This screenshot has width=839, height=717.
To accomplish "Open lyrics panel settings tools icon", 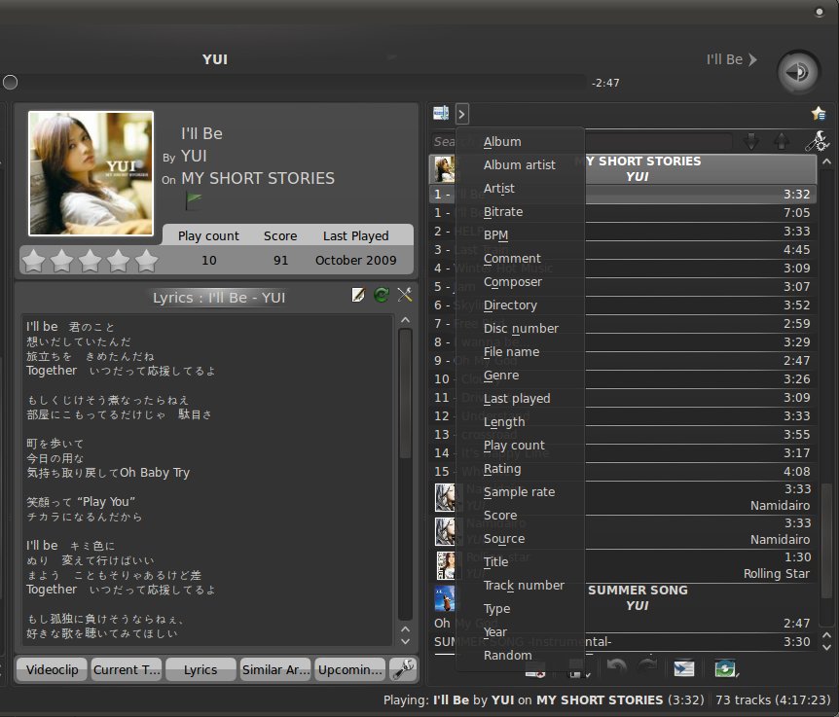I will click(x=405, y=295).
